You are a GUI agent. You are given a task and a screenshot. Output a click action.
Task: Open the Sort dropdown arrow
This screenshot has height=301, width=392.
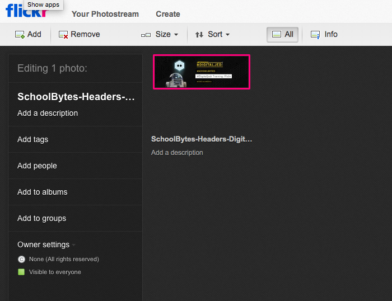point(227,35)
